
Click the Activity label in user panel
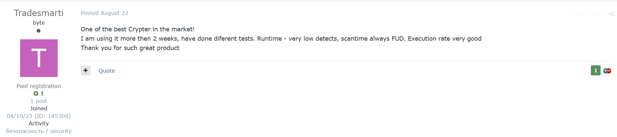click(39, 123)
